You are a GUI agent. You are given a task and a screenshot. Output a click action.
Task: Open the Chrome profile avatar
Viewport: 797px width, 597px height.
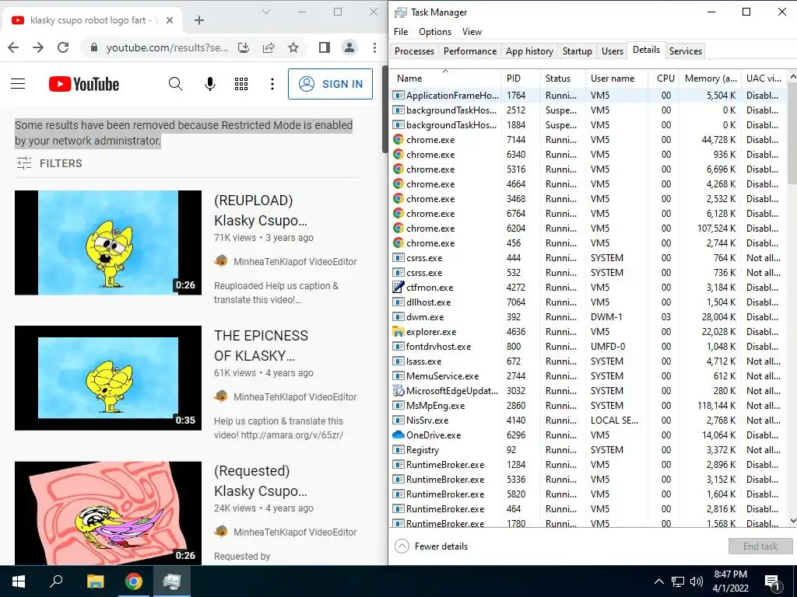tap(349, 47)
